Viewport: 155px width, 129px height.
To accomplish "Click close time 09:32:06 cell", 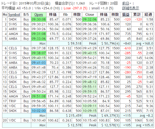I will click(90, 19).
